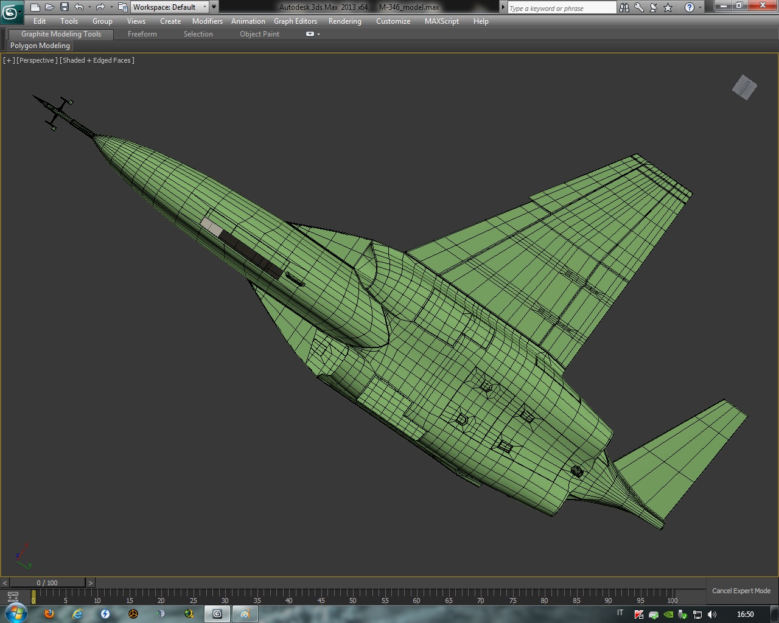Open the MAXScript menu
779x623 pixels.
coord(442,21)
